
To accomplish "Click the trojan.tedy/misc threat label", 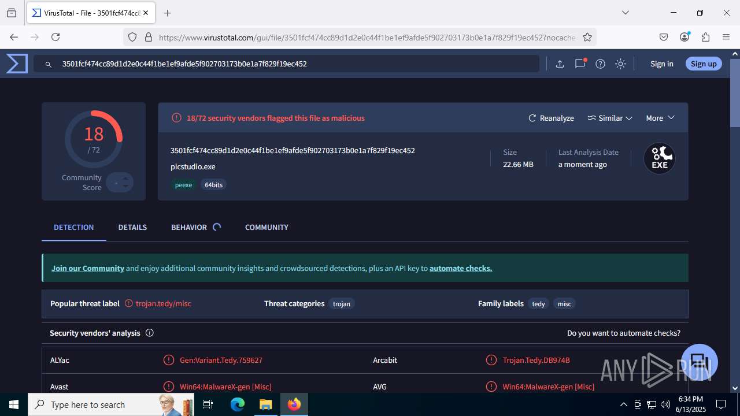I will pos(164,303).
